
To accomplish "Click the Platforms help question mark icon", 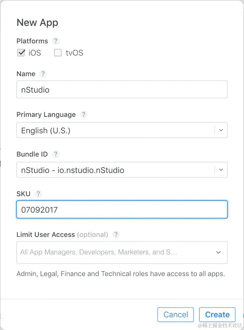I will [56, 41].
